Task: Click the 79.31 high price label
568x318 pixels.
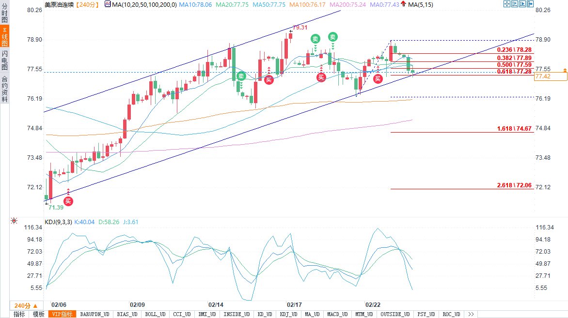Action: 300,28
